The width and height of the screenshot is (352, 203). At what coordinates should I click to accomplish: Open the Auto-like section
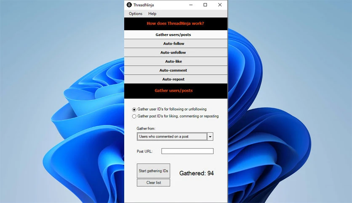(x=176, y=62)
